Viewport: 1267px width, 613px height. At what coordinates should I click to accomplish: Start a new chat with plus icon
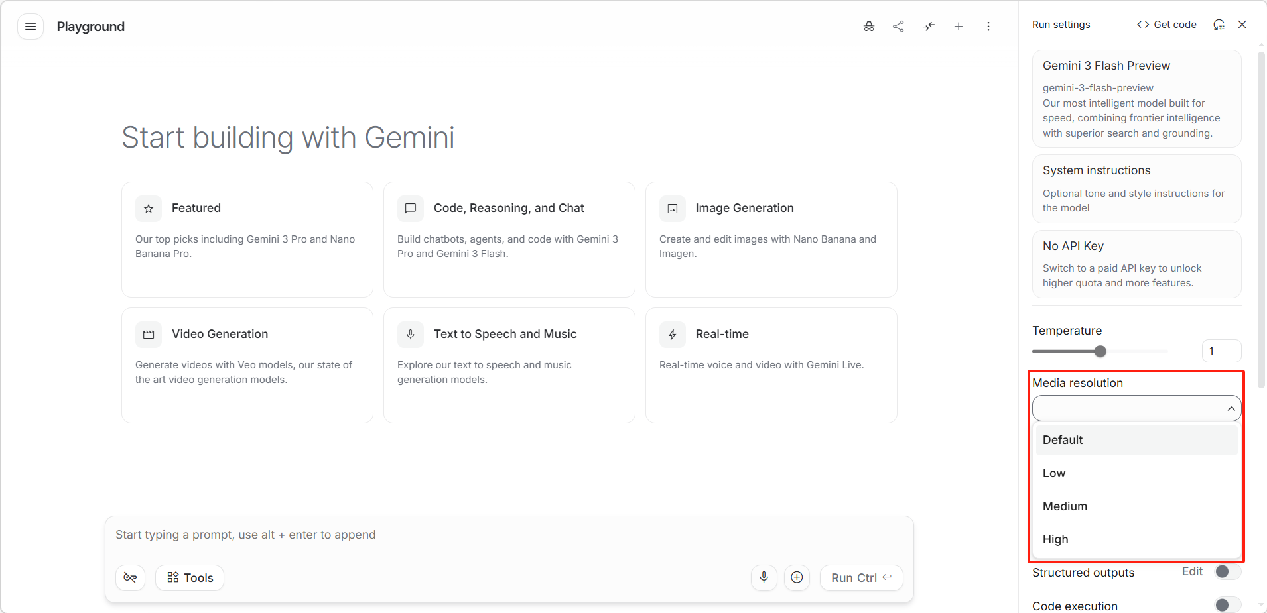[x=959, y=27]
